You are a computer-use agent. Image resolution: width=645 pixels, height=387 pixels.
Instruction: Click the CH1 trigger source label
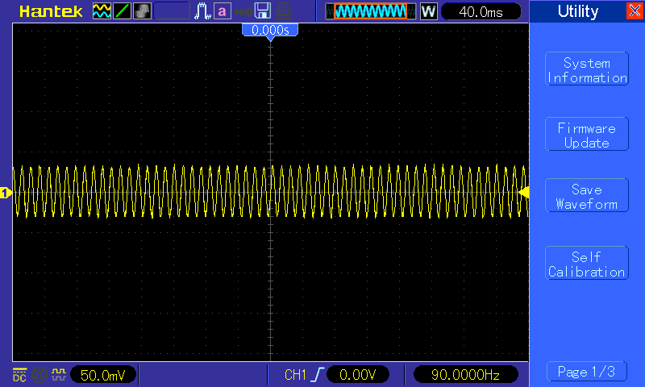click(295, 375)
